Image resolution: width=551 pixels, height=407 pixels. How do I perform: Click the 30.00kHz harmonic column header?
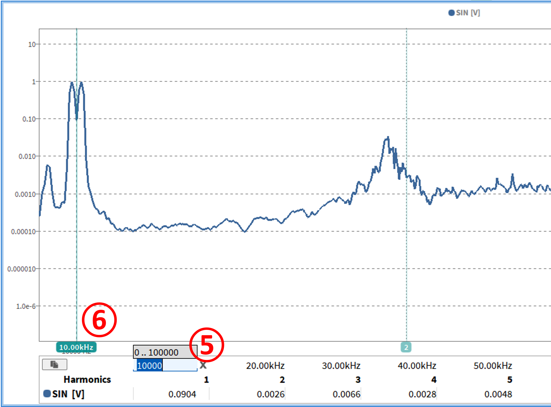tap(341, 366)
